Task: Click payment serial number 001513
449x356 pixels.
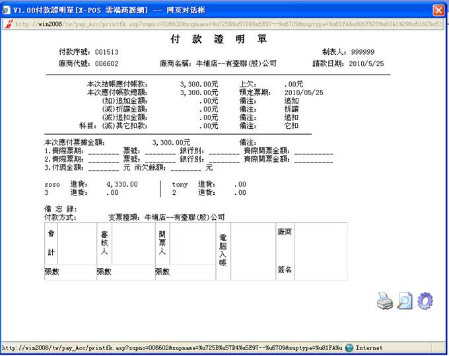Action: pos(106,52)
